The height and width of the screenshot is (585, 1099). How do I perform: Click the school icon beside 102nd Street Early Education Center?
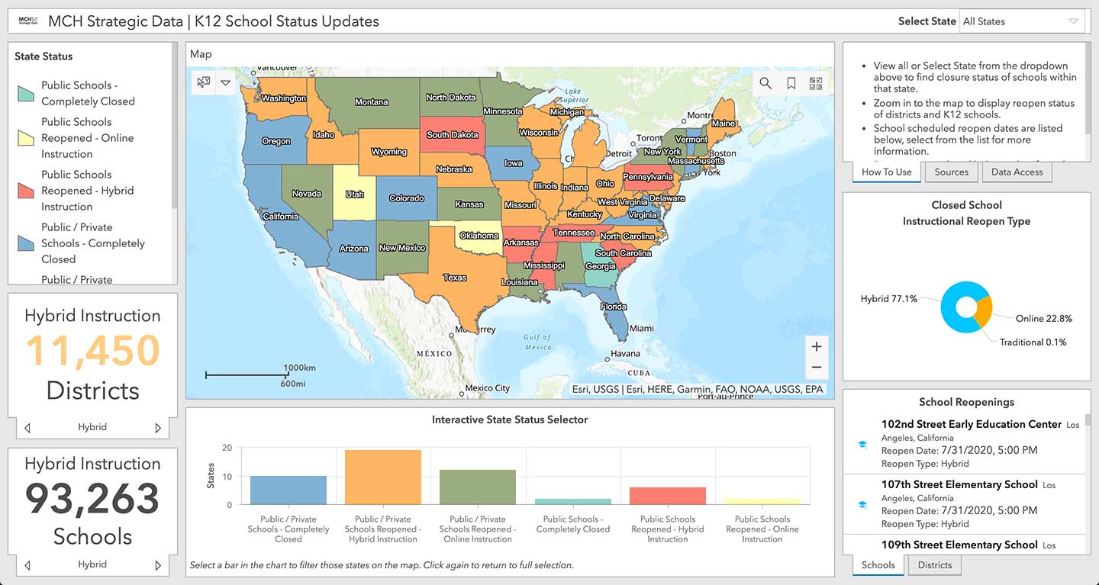click(862, 444)
